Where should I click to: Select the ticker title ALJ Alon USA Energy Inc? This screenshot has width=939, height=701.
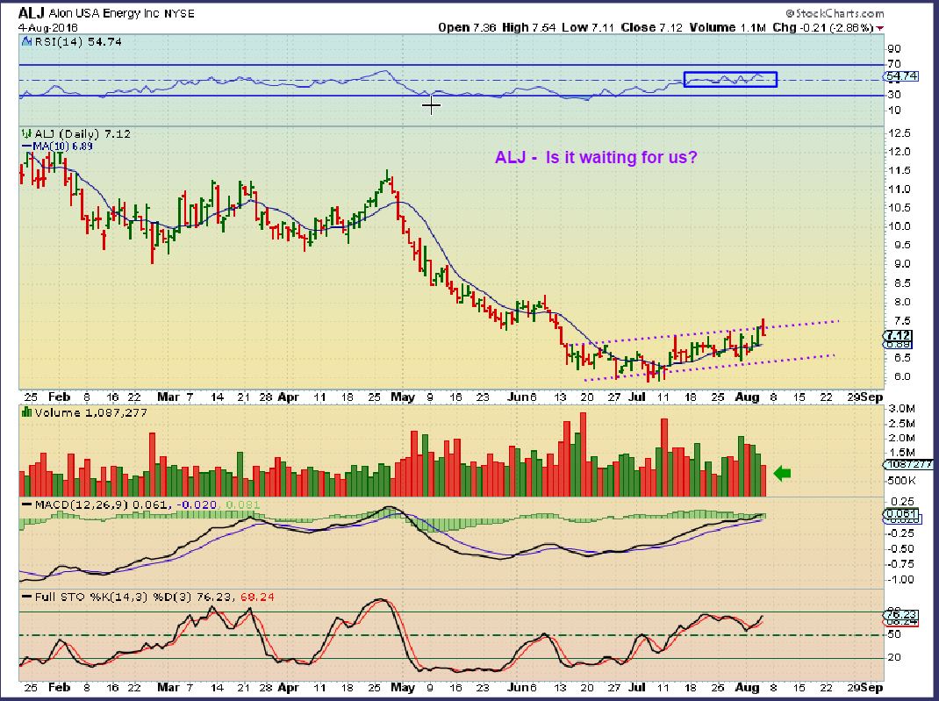coord(106,13)
